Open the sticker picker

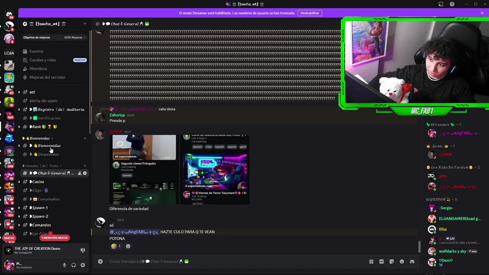pos(392,262)
